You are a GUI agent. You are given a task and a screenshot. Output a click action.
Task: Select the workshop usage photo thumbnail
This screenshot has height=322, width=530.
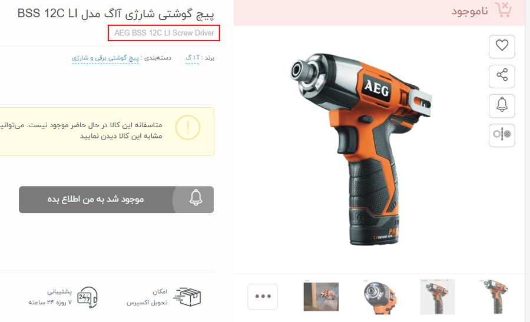pyautogui.click(x=321, y=297)
